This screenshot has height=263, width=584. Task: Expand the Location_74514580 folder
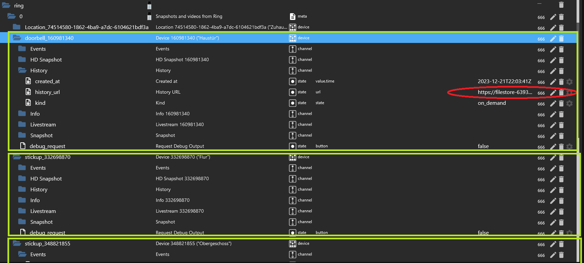pos(17,27)
